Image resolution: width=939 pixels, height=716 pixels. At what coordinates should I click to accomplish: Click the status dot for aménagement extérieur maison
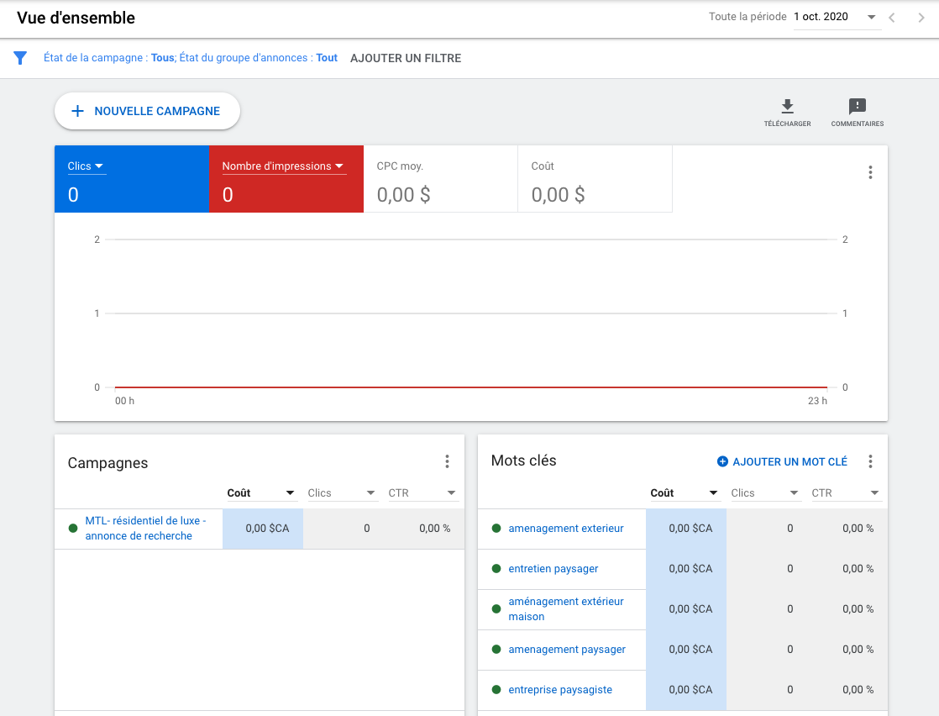496,608
